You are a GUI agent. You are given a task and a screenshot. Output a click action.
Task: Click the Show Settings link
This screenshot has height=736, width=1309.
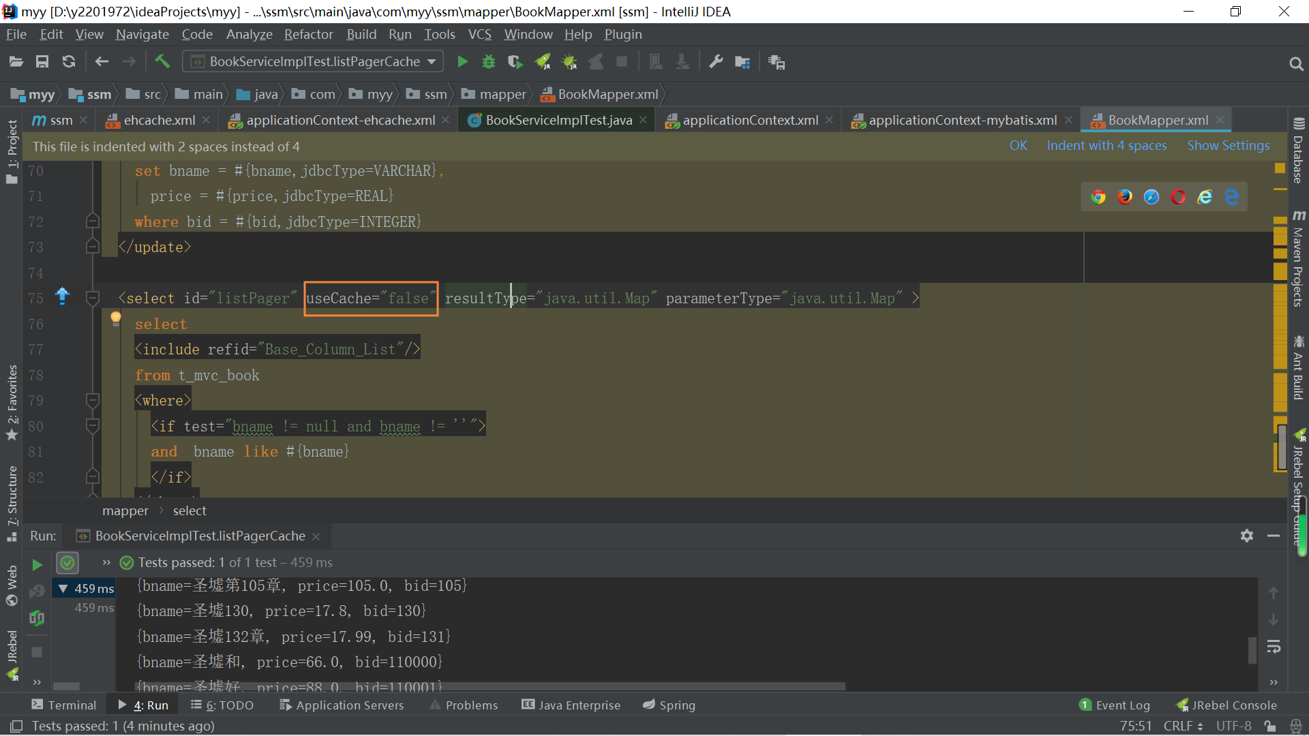(1228, 145)
